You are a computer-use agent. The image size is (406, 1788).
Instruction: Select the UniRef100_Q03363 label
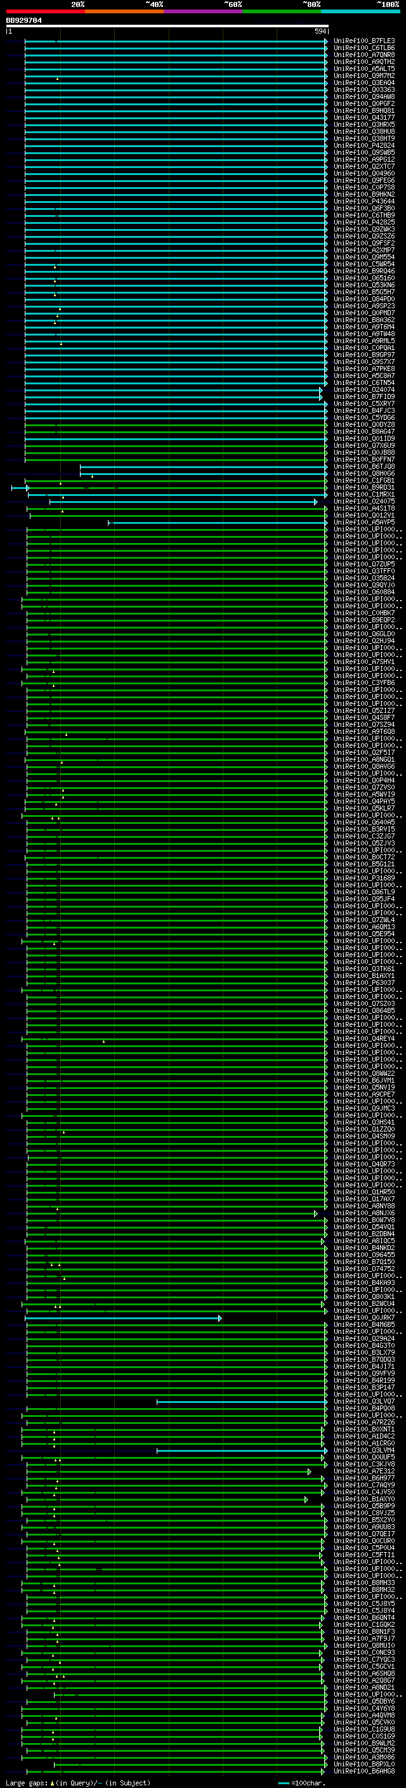pos(364,89)
